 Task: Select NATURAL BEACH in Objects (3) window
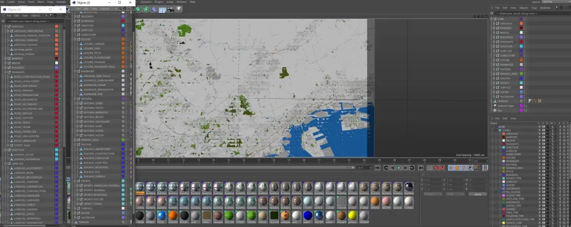(x=93, y=117)
